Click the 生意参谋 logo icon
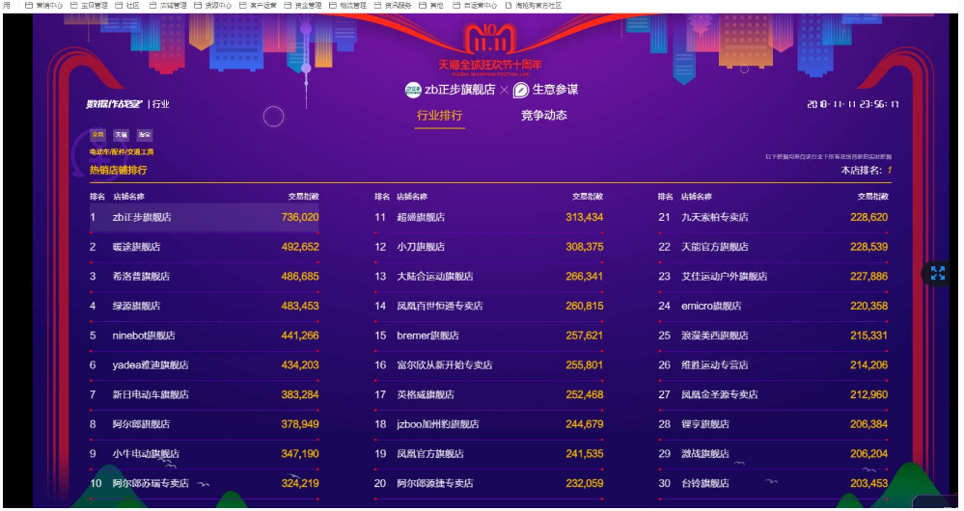The width and height of the screenshot is (964, 511). click(x=521, y=90)
